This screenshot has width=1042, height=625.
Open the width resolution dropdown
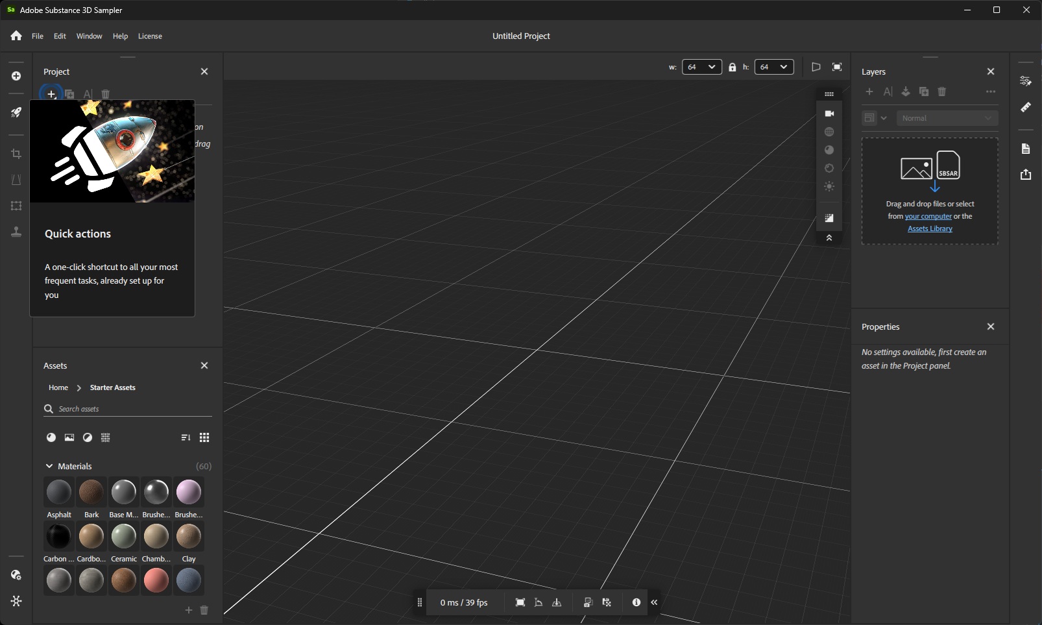click(701, 67)
